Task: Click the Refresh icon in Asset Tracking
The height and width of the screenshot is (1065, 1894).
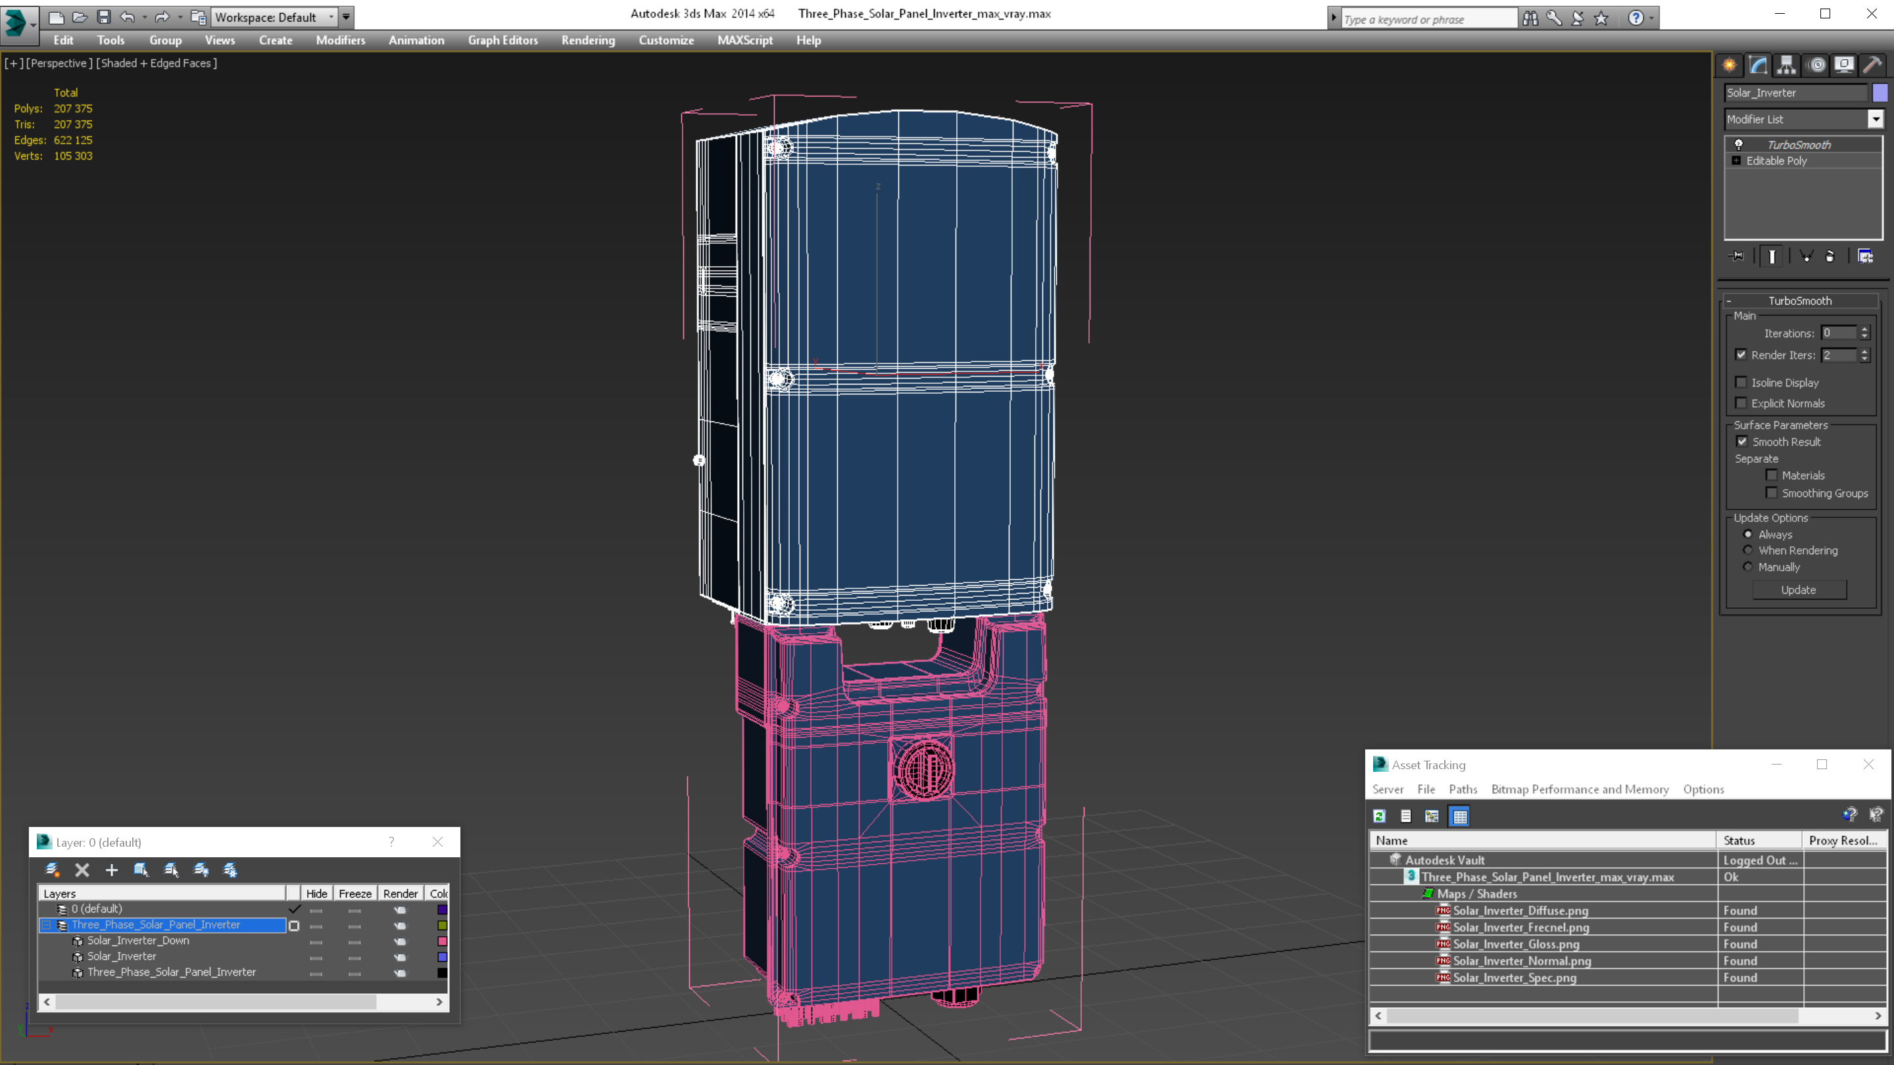Action: [1379, 816]
